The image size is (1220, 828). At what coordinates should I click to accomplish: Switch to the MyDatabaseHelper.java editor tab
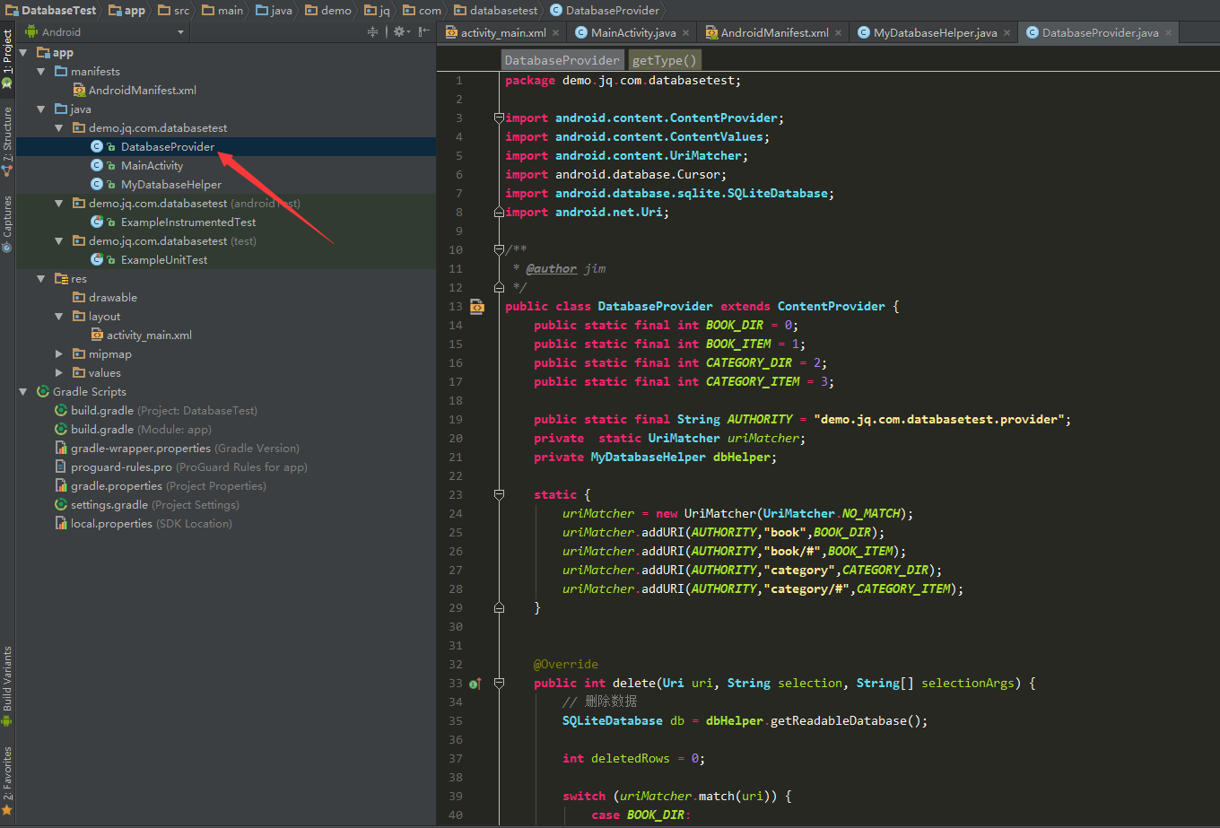coord(935,32)
